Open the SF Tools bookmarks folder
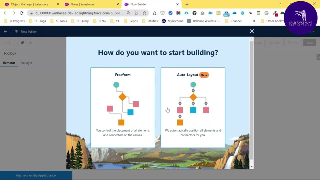320x180 pixels. (x=58, y=21)
